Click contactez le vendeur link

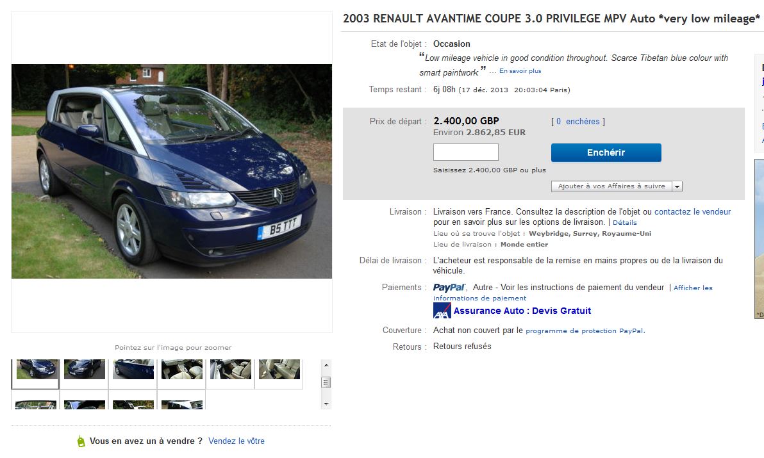[692, 211]
